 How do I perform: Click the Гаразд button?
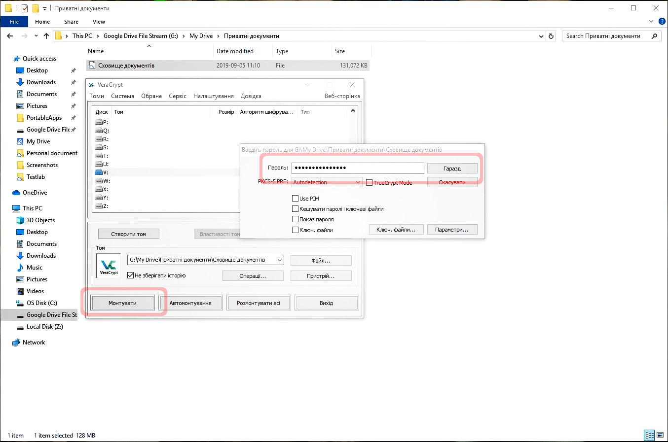coord(452,169)
